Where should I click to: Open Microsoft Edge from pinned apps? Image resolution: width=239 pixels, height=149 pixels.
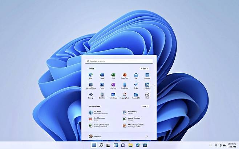(91, 75)
